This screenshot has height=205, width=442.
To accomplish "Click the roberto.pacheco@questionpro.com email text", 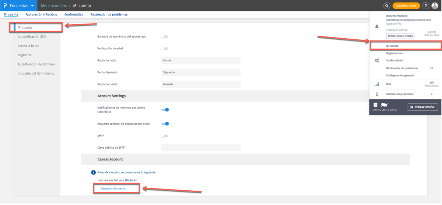I will pos(408,20).
